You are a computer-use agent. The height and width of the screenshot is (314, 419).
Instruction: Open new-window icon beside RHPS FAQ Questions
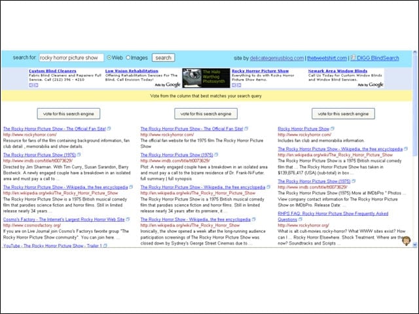(301, 219)
